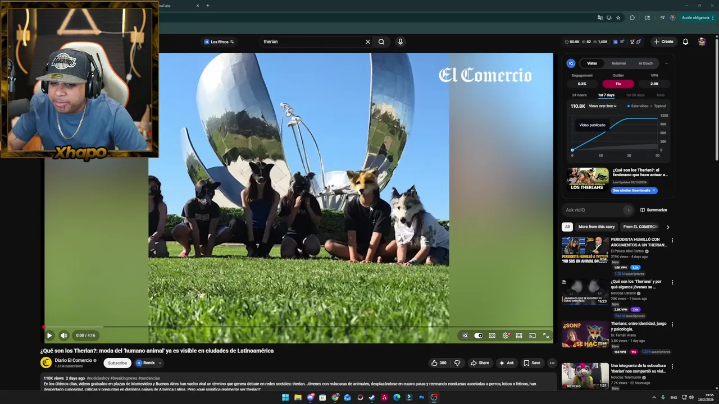Dislike the video
719x404 pixels.
pyautogui.click(x=457, y=363)
